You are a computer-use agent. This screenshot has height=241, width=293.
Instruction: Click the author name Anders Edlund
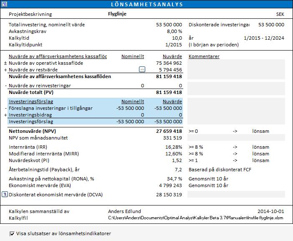124,211
